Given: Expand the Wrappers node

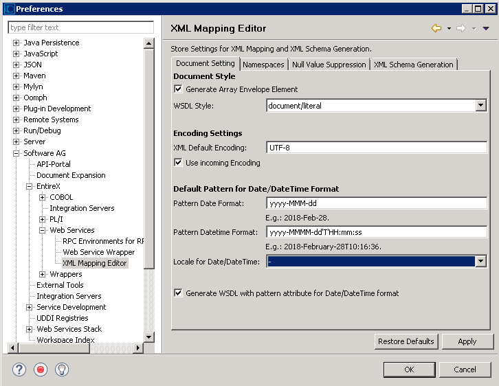Looking at the screenshot, I should pos(42,274).
